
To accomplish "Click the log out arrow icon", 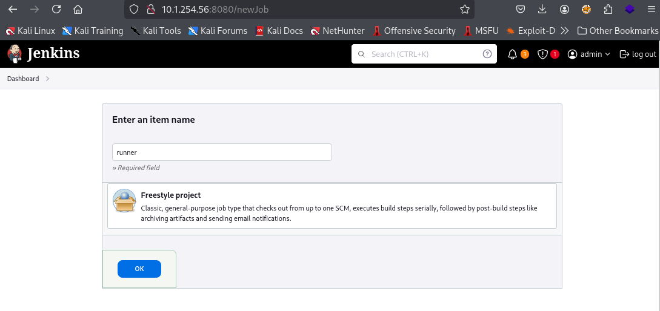I will coord(624,54).
